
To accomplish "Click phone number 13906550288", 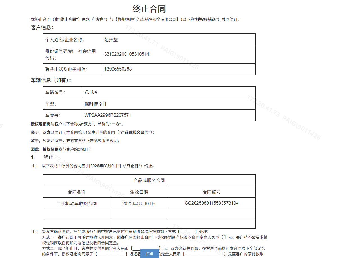I will 118,69.
